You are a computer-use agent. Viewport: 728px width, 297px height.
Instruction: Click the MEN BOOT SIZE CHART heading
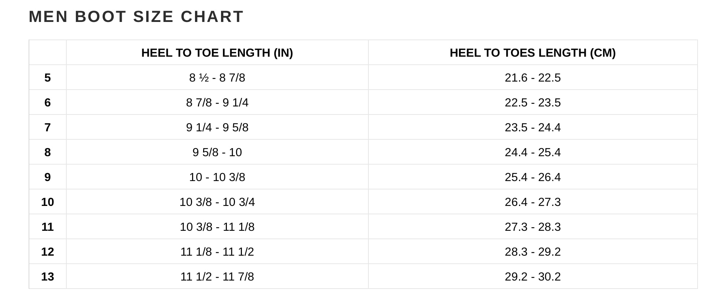click(x=136, y=17)
